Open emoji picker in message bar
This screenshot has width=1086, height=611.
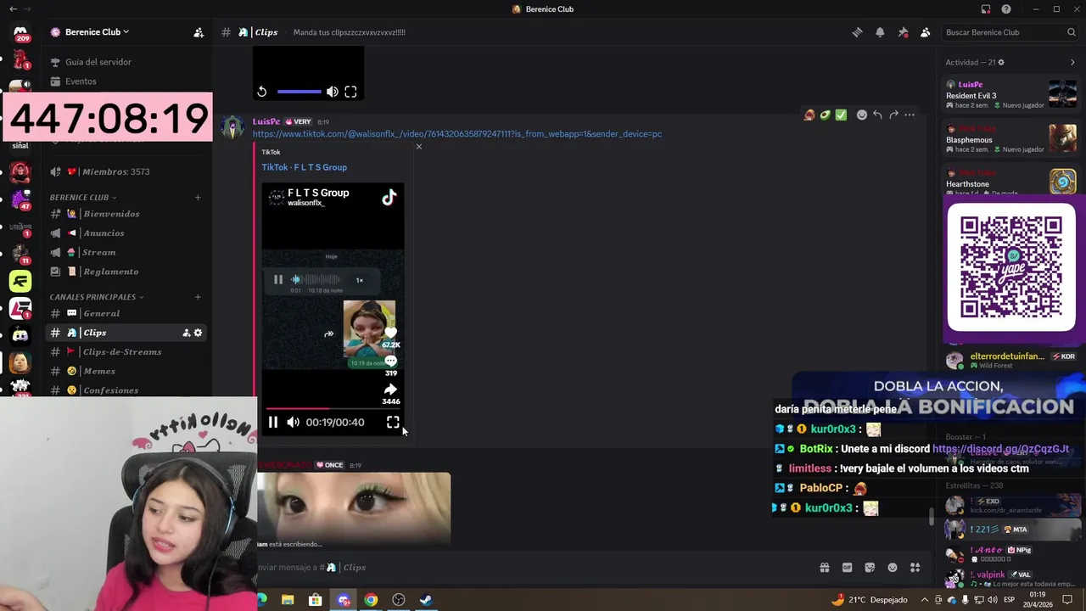893,568
